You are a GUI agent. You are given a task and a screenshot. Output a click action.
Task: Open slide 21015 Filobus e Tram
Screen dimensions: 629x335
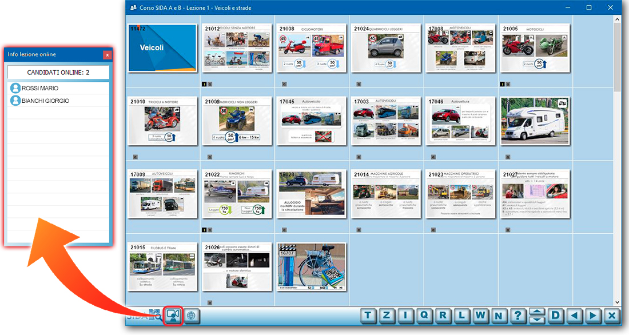[x=163, y=268]
